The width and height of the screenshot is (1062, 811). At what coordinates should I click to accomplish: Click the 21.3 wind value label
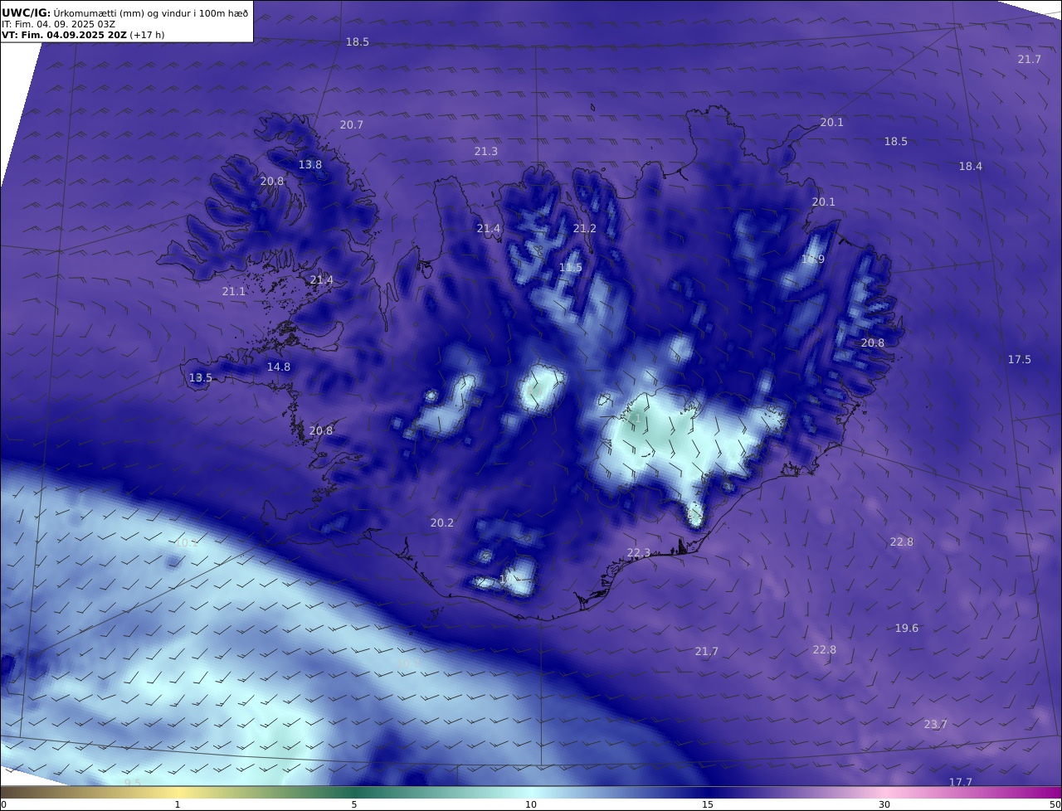click(x=486, y=151)
